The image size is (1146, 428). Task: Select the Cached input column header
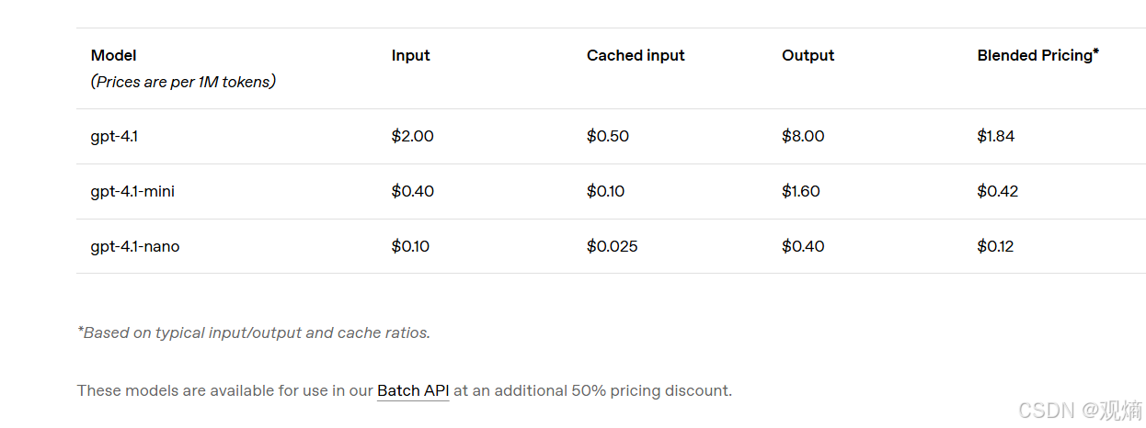click(636, 55)
